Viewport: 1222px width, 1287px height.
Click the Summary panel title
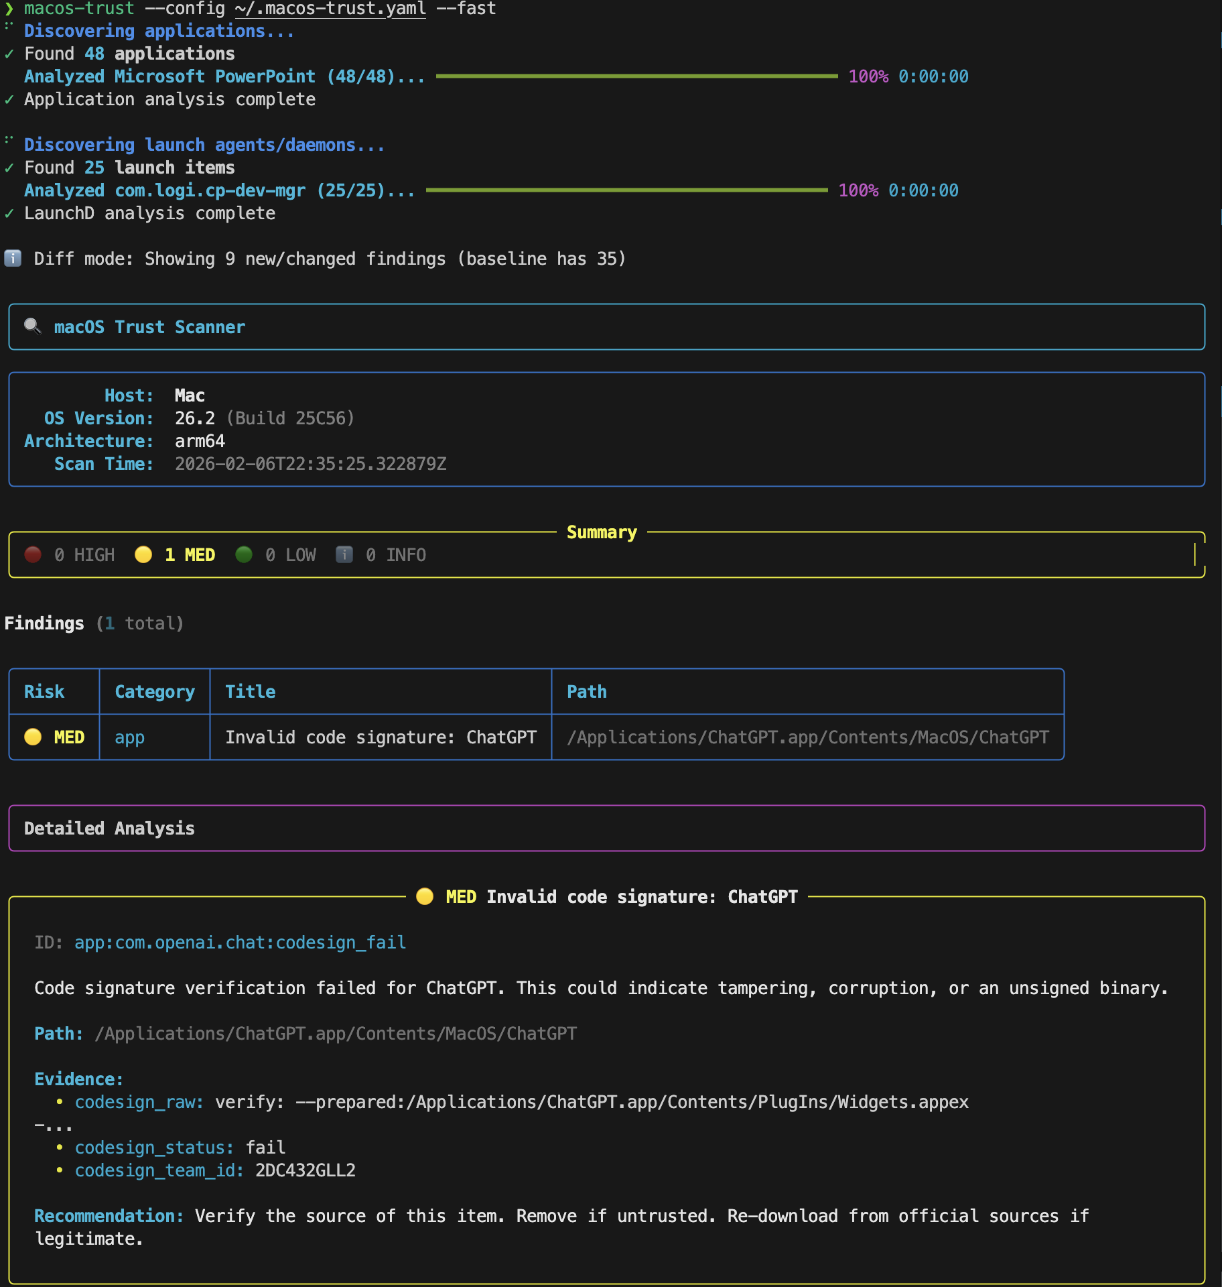pyautogui.click(x=602, y=532)
